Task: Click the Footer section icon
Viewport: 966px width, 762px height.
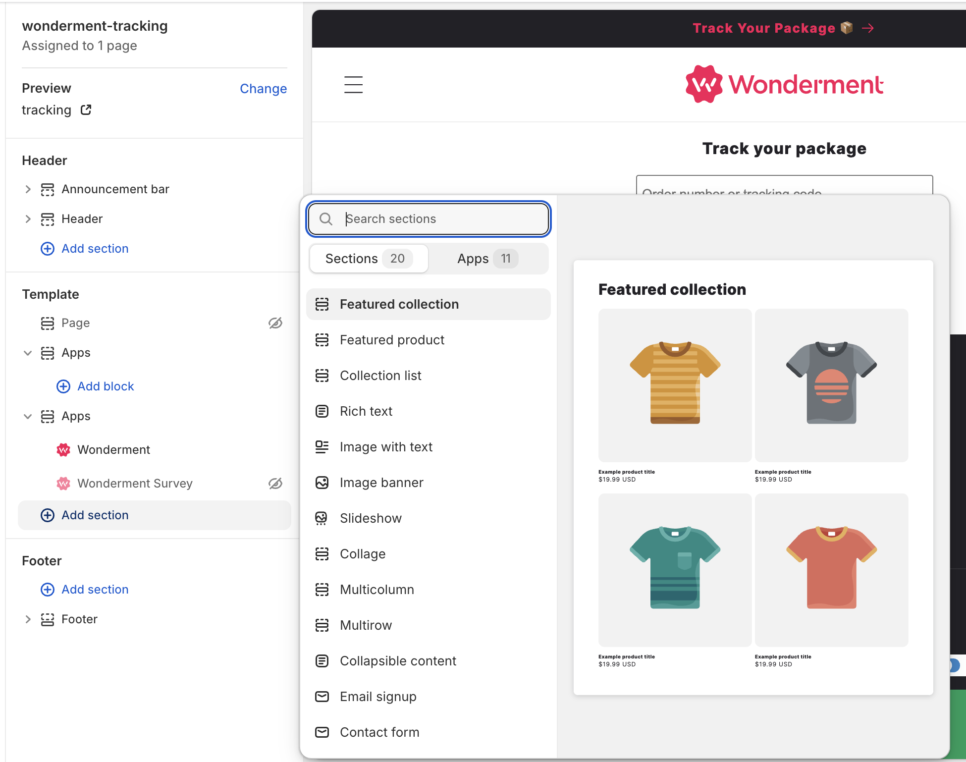Action: click(x=48, y=620)
